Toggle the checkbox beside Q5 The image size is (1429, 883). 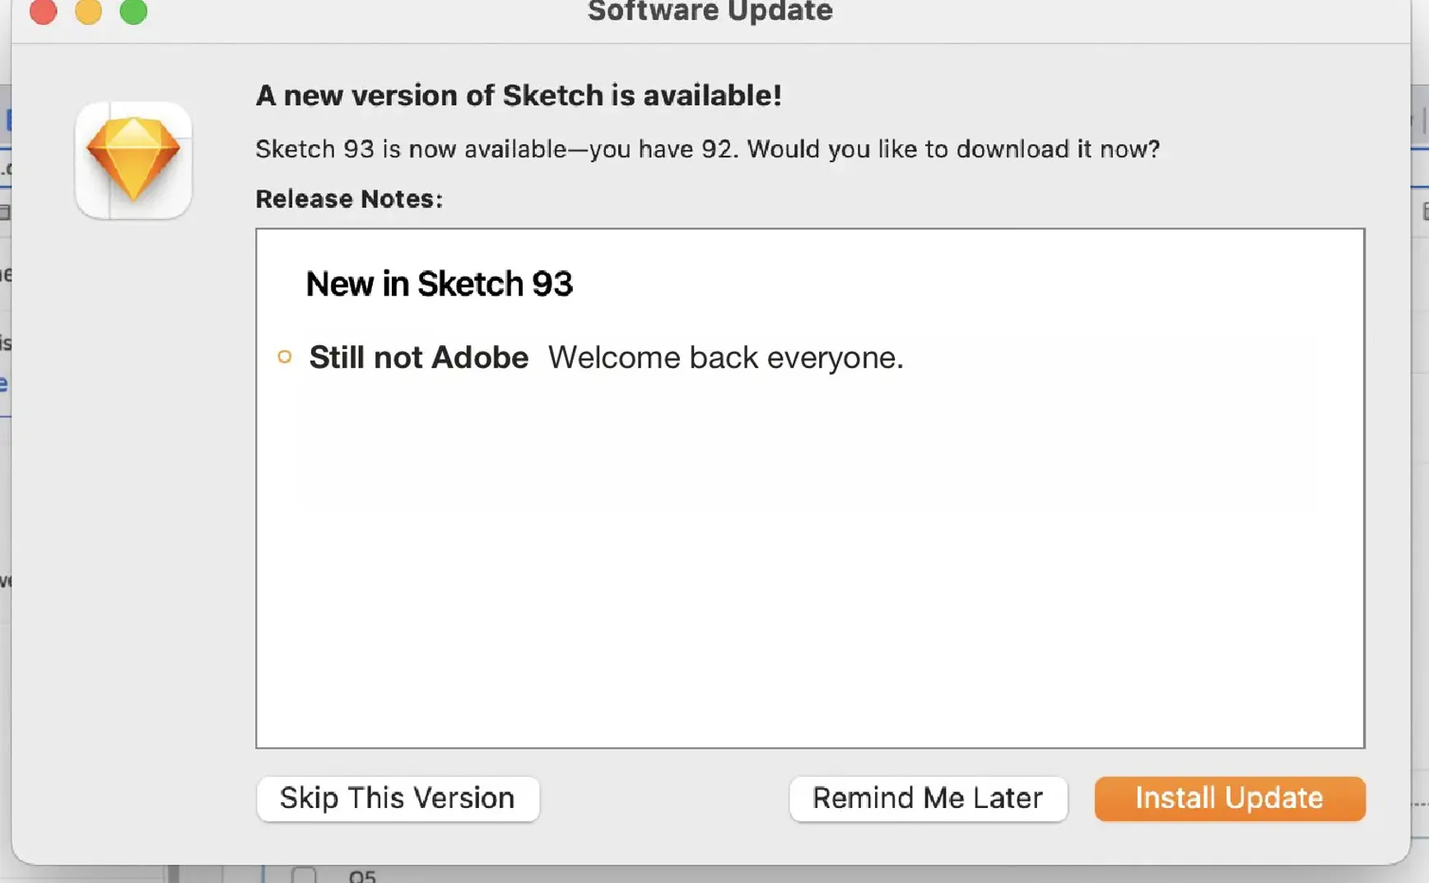coord(304,875)
